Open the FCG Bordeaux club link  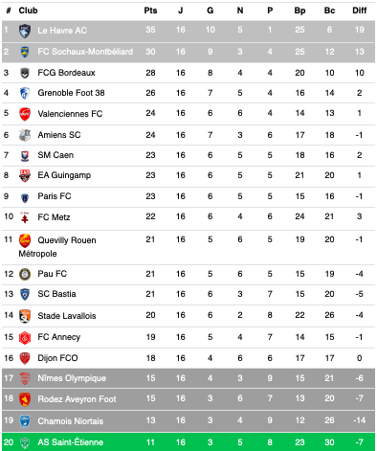pyautogui.click(x=66, y=73)
